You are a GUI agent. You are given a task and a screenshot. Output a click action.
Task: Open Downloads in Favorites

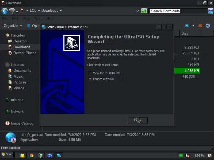(x=22, y=47)
